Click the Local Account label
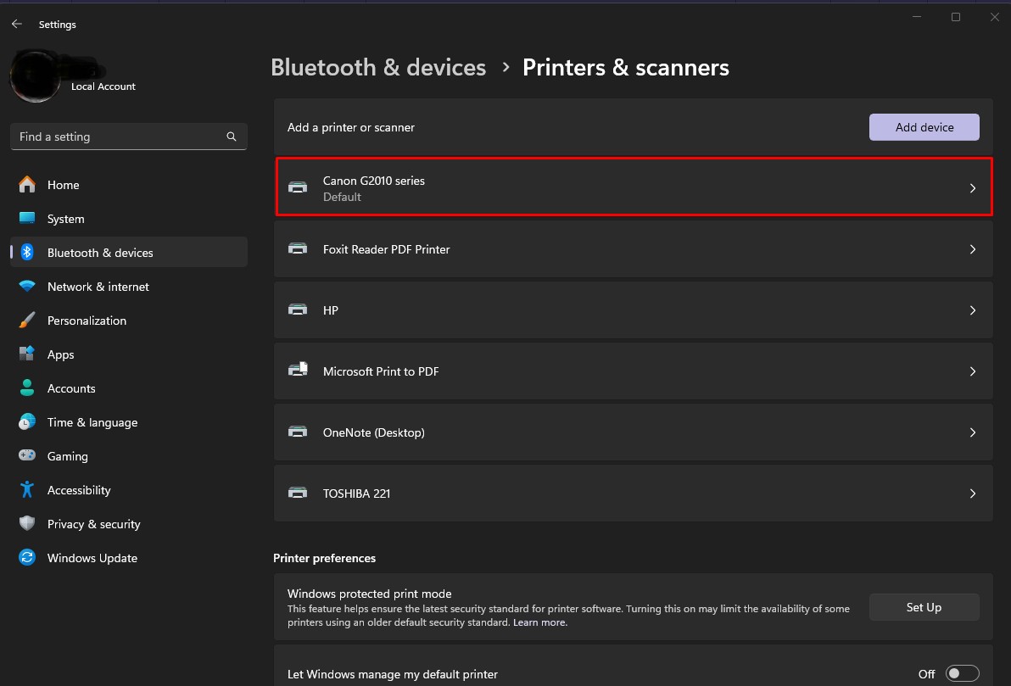Viewport: 1011px width, 686px height. [x=103, y=86]
